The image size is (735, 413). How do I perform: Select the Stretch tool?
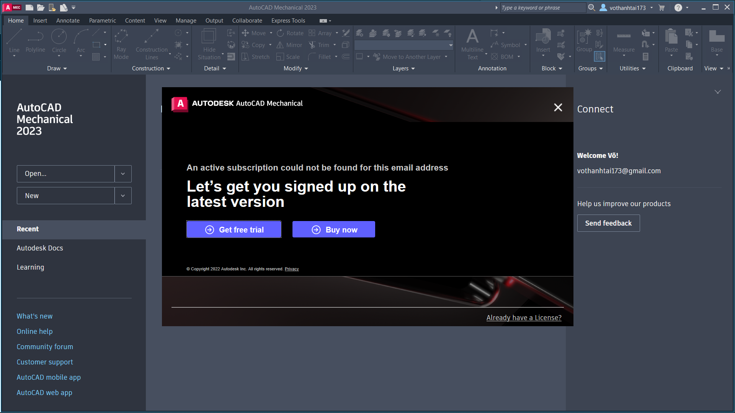click(x=256, y=57)
